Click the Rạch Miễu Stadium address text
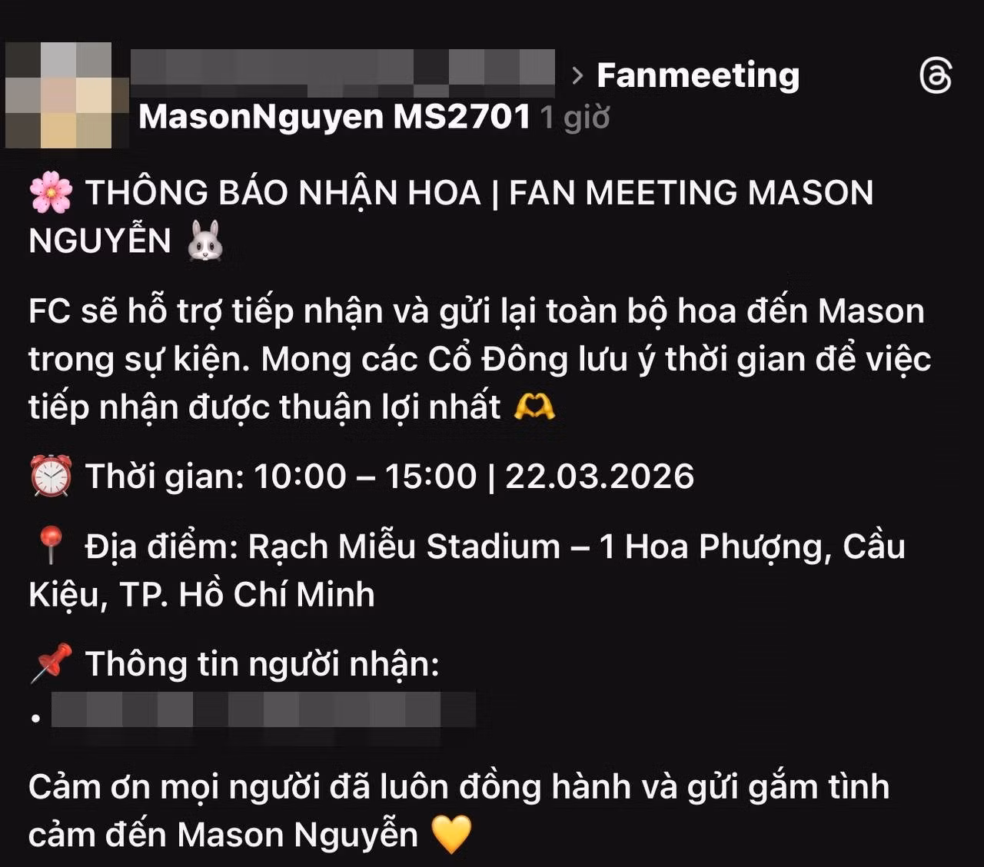The width and height of the screenshot is (984, 867). click(x=467, y=570)
